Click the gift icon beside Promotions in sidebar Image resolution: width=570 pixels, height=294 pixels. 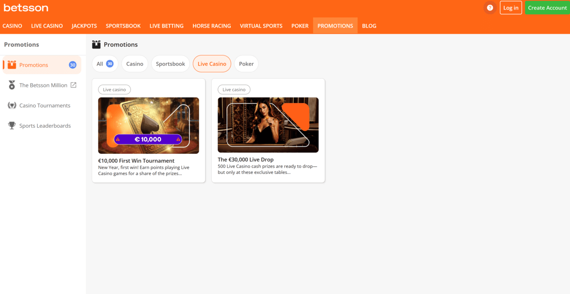click(x=12, y=65)
